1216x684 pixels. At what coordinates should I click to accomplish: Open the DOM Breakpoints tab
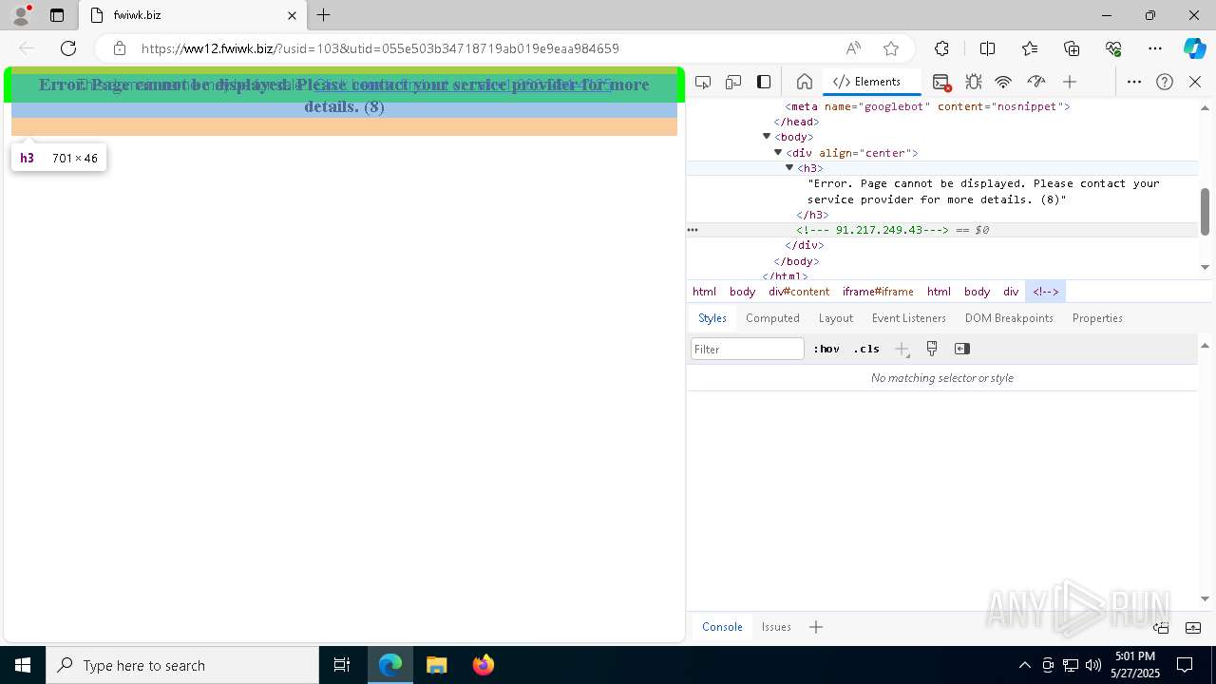coord(1009,318)
